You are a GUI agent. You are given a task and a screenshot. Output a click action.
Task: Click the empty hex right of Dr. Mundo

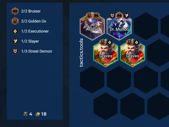click(146, 26)
